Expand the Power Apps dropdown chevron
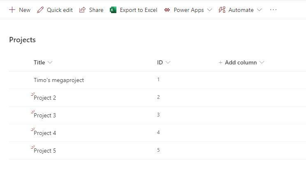Screen dimensions: 306x169 209,10
